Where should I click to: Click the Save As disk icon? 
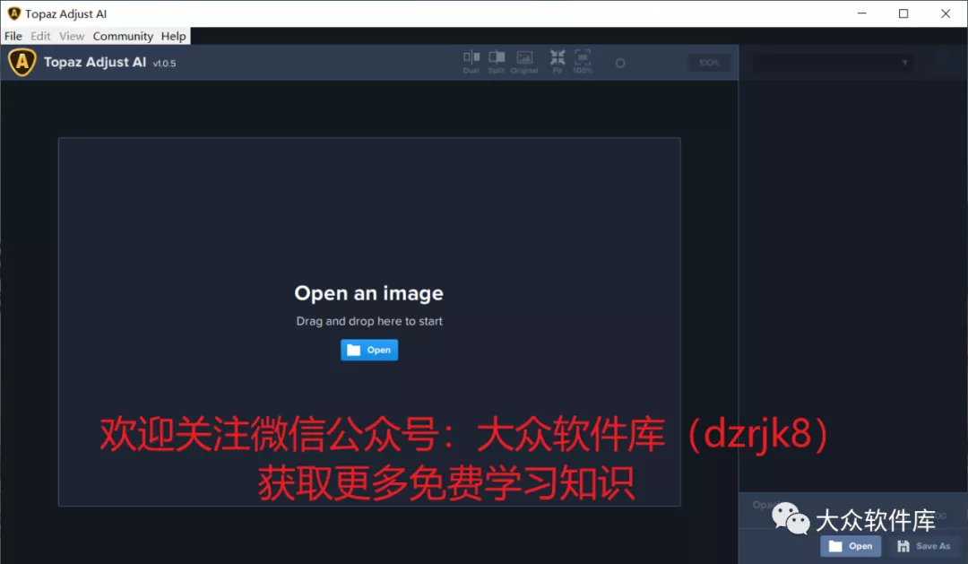click(903, 545)
